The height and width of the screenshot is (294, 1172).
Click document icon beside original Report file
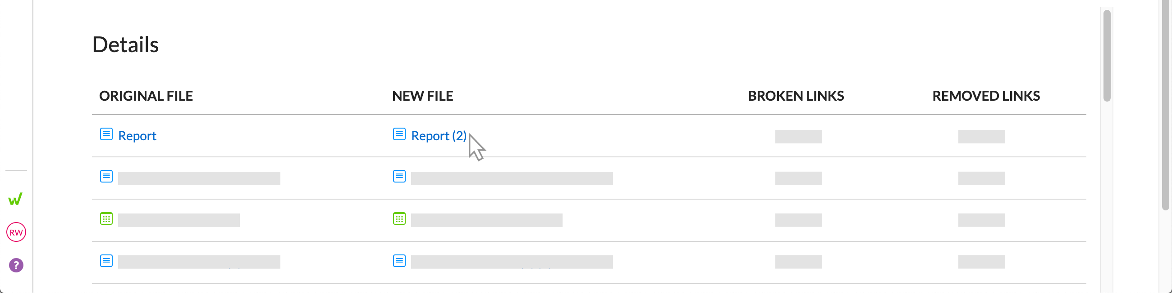tap(106, 134)
